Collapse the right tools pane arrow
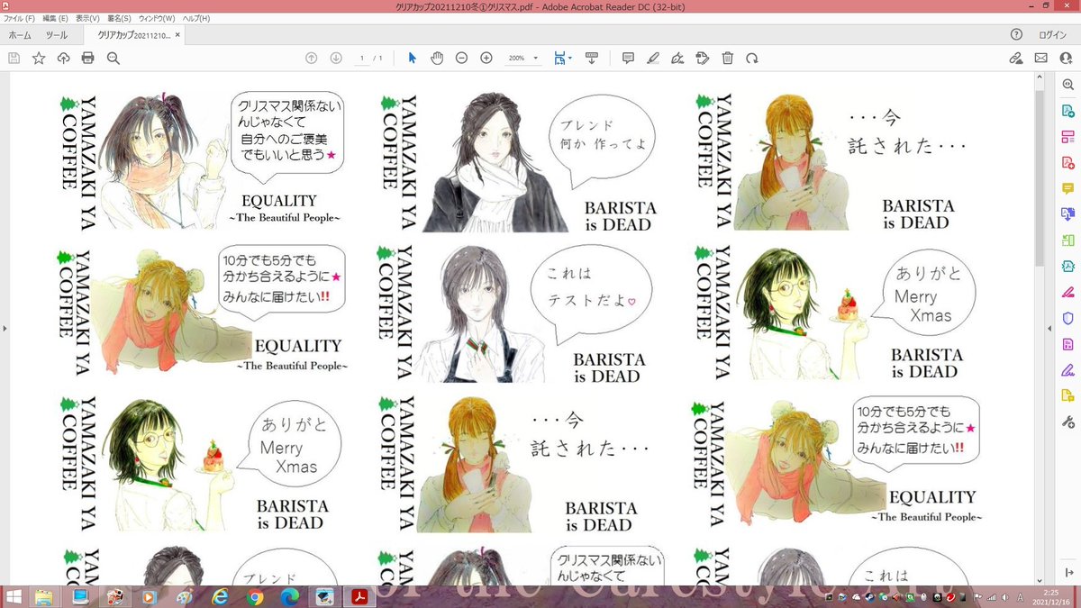This screenshot has width=1081, height=608. click(1050, 328)
